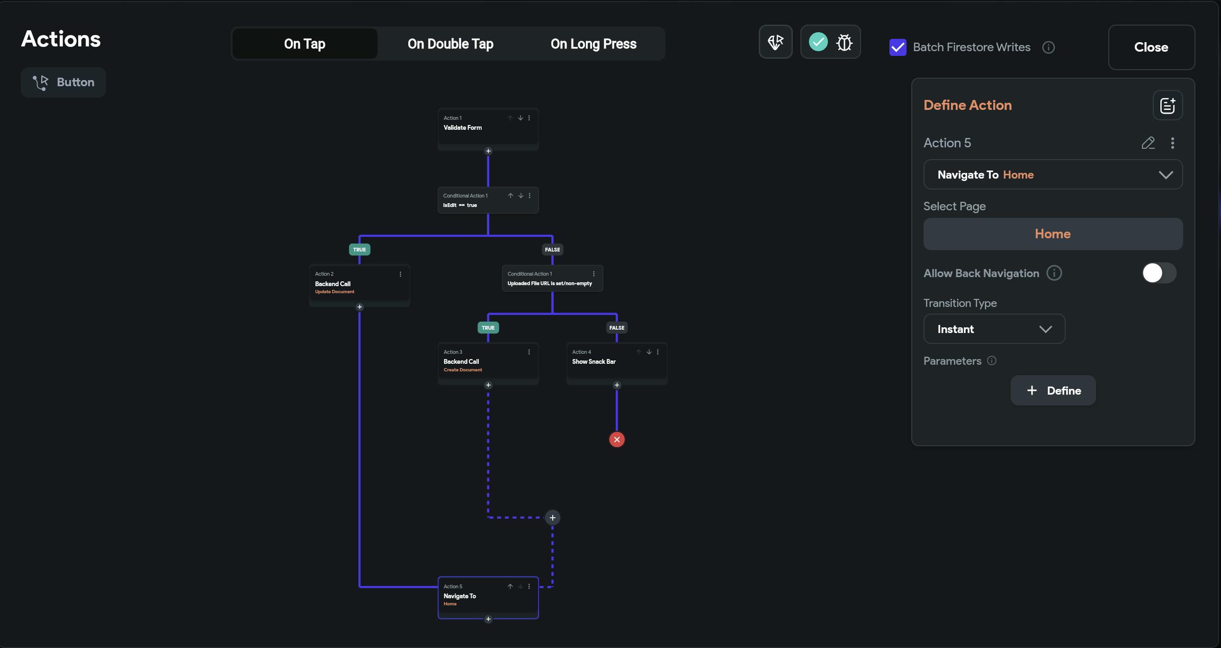Click the add note icon in Define Action
Screen dimensions: 1221x648
(1167, 105)
